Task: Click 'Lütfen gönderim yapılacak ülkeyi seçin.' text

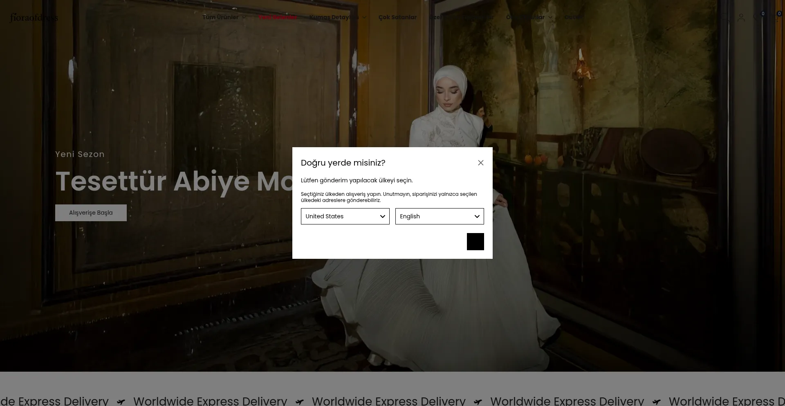Action: point(357,180)
